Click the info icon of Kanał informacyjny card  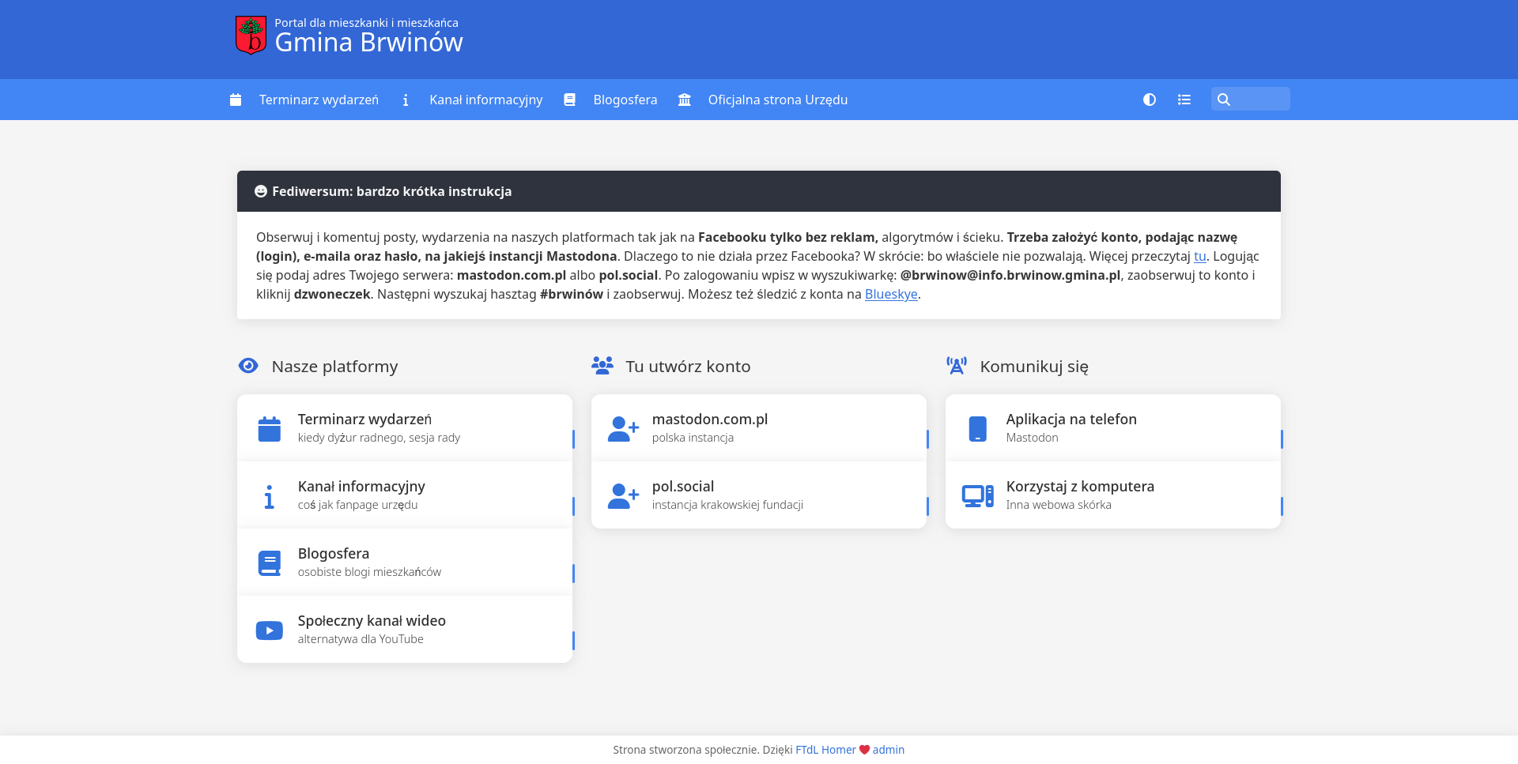pos(270,496)
